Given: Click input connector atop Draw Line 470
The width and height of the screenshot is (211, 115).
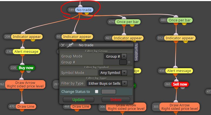Looking at the screenshot, I should tap(22, 103).
